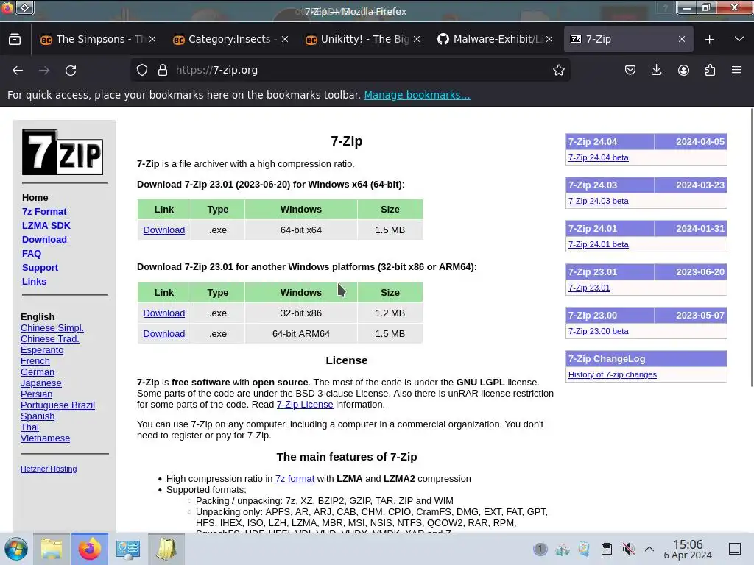754x565 pixels.
Task: Switch to The Simpsons tab
Action: (x=98, y=40)
